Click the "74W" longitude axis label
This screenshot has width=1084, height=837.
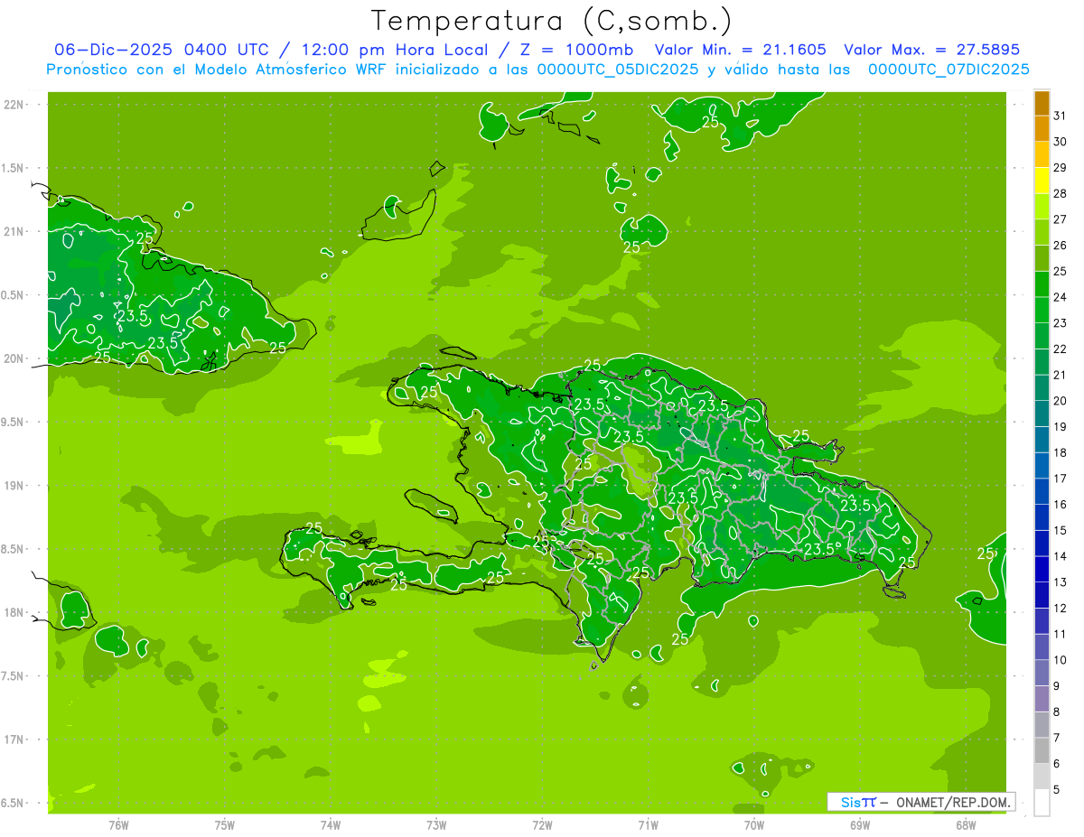coord(331,824)
